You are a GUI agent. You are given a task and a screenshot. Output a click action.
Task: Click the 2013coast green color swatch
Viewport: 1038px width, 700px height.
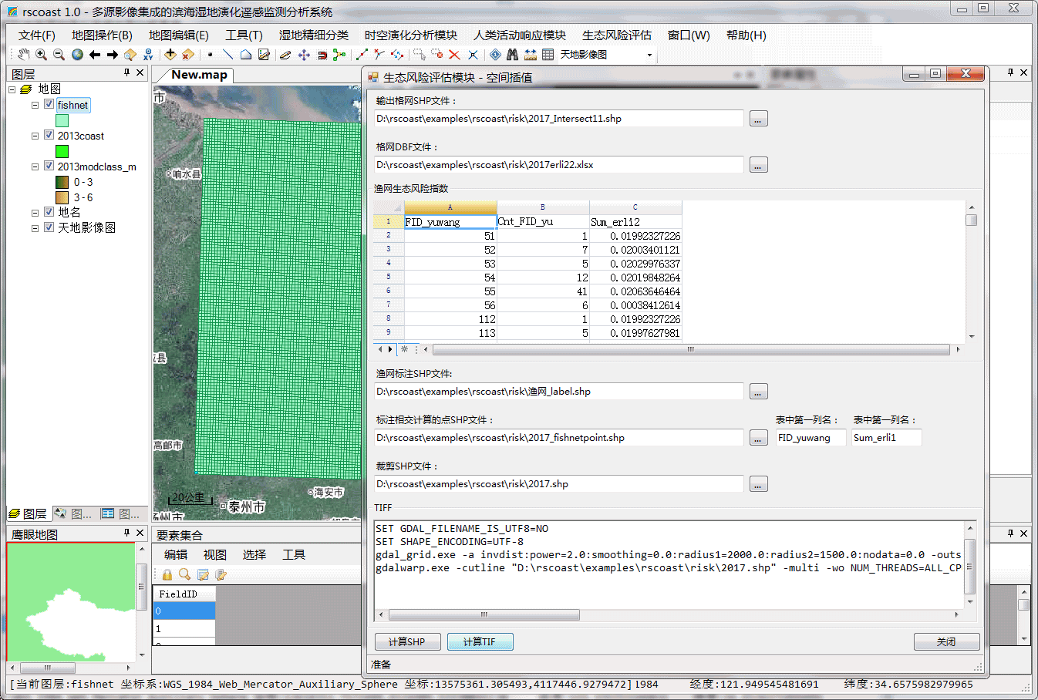[62, 151]
